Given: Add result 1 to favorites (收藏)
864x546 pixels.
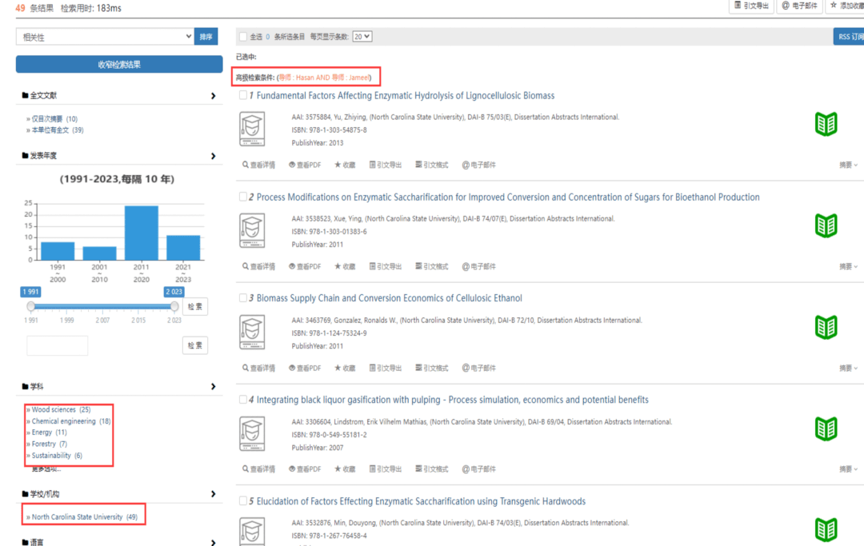Looking at the screenshot, I should tap(345, 165).
